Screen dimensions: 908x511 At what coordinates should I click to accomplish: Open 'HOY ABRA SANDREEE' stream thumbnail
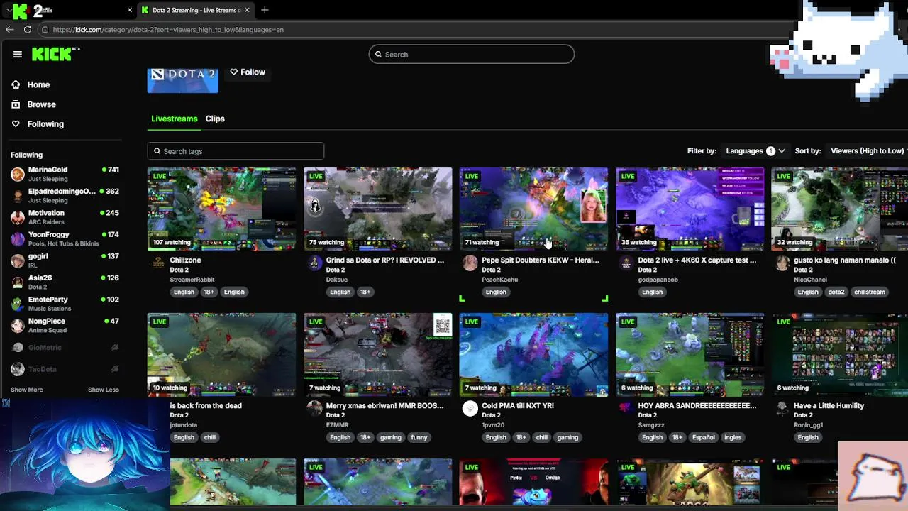(x=690, y=354)
